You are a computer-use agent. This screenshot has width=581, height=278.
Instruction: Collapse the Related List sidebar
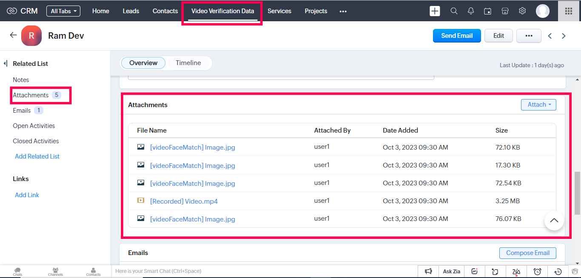point(6,64)
